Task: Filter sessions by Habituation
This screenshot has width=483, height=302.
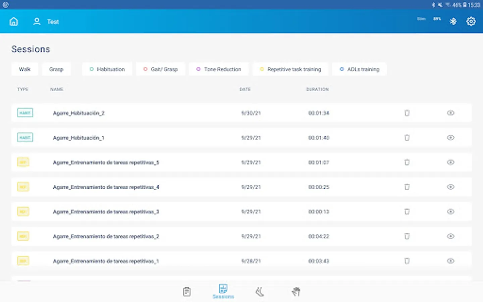Action: tap(107, 69)
